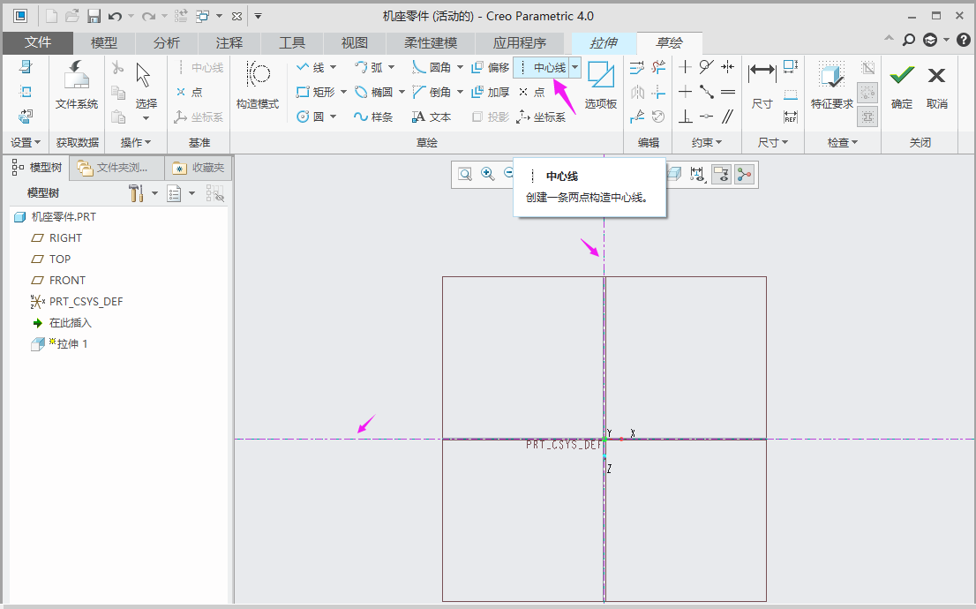
Task: Select the 偏移 (offset) tool
Action: (x=490, y=67)
